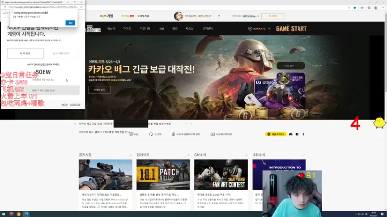Go to next event ticker item
Viewport: 387px width, 217px height.
coord(186,124)
